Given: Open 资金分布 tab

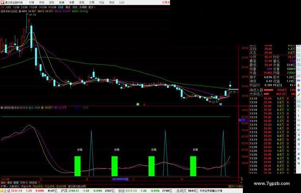Looking at the screenshot, I should [26, 186].
